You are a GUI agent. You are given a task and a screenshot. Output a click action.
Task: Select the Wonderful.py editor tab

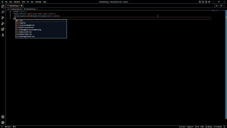(x=15, y=6)
